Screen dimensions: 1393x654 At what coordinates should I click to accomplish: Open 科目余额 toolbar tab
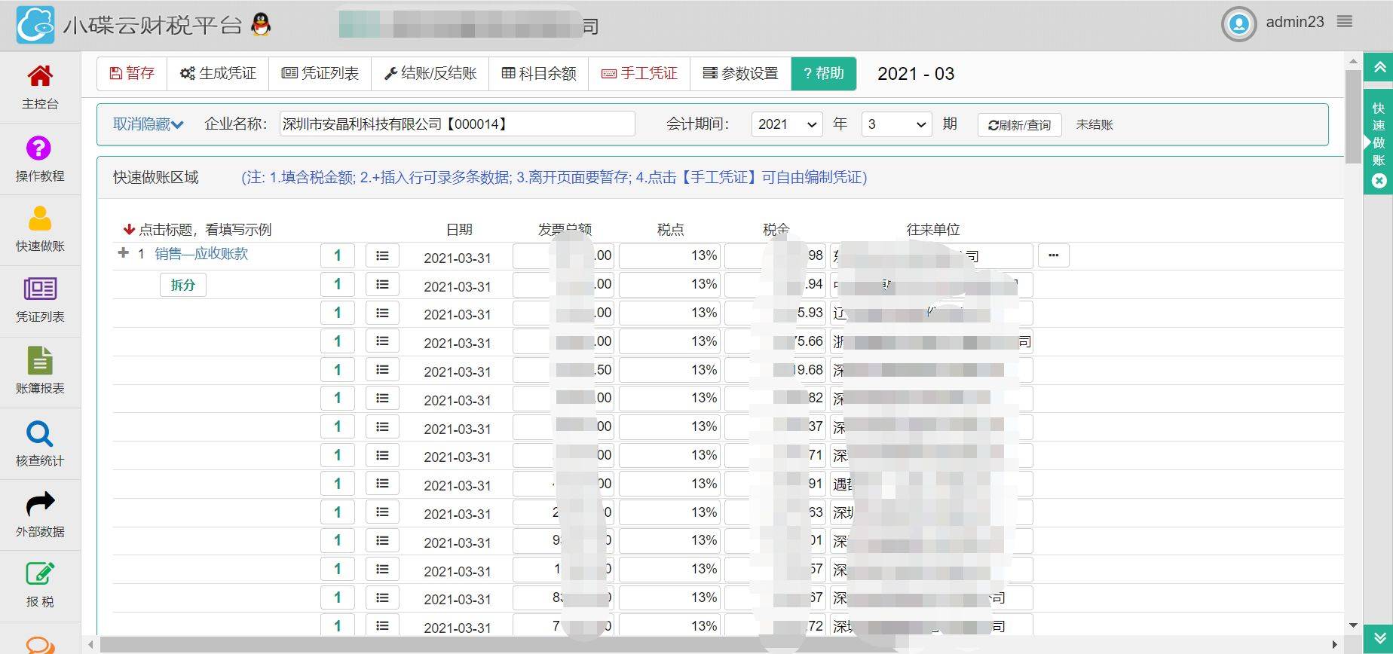pos(539,73)
